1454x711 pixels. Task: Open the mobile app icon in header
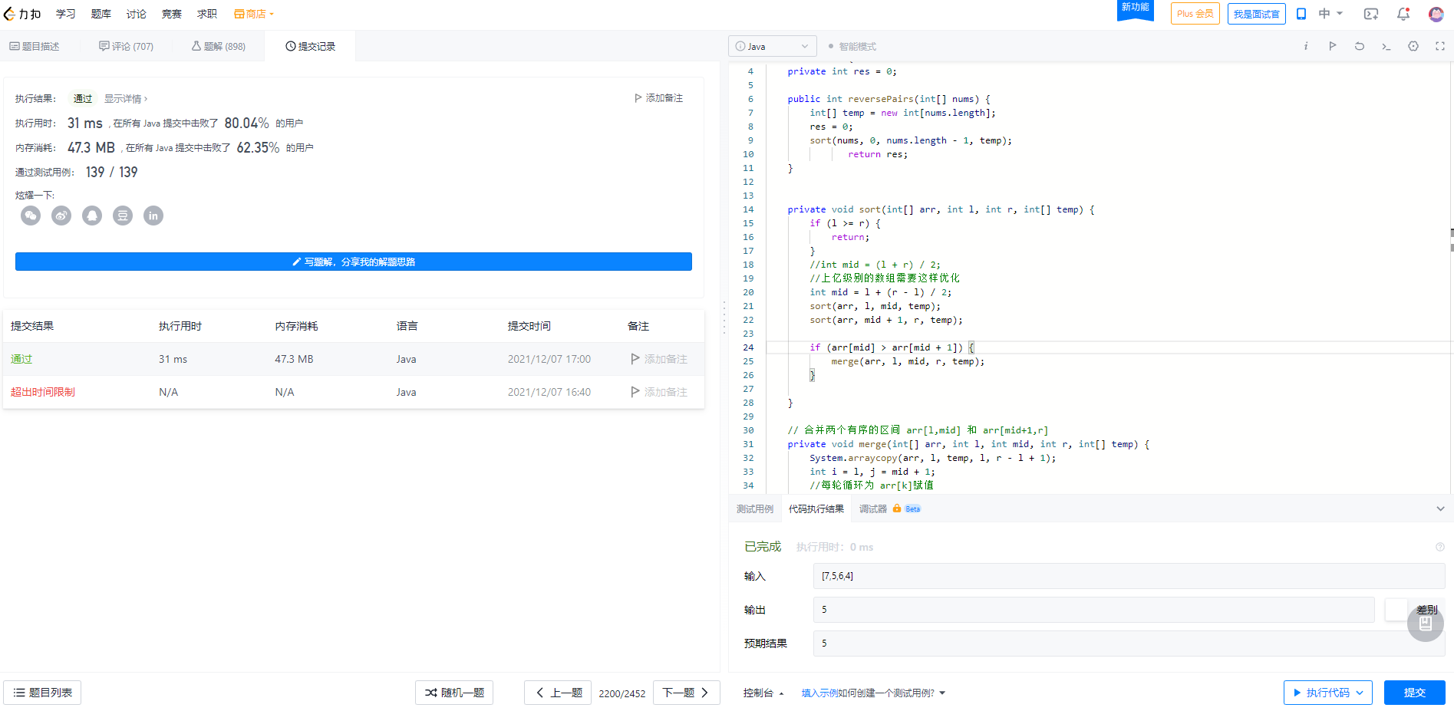tap(1301, 14)
